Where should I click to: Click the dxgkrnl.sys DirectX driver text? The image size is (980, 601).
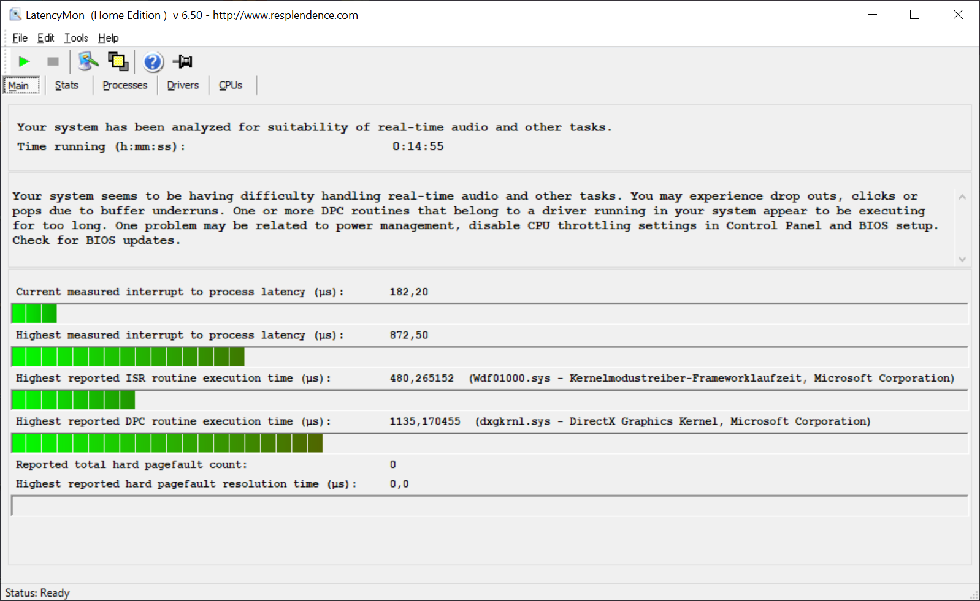tap(673, 421)
